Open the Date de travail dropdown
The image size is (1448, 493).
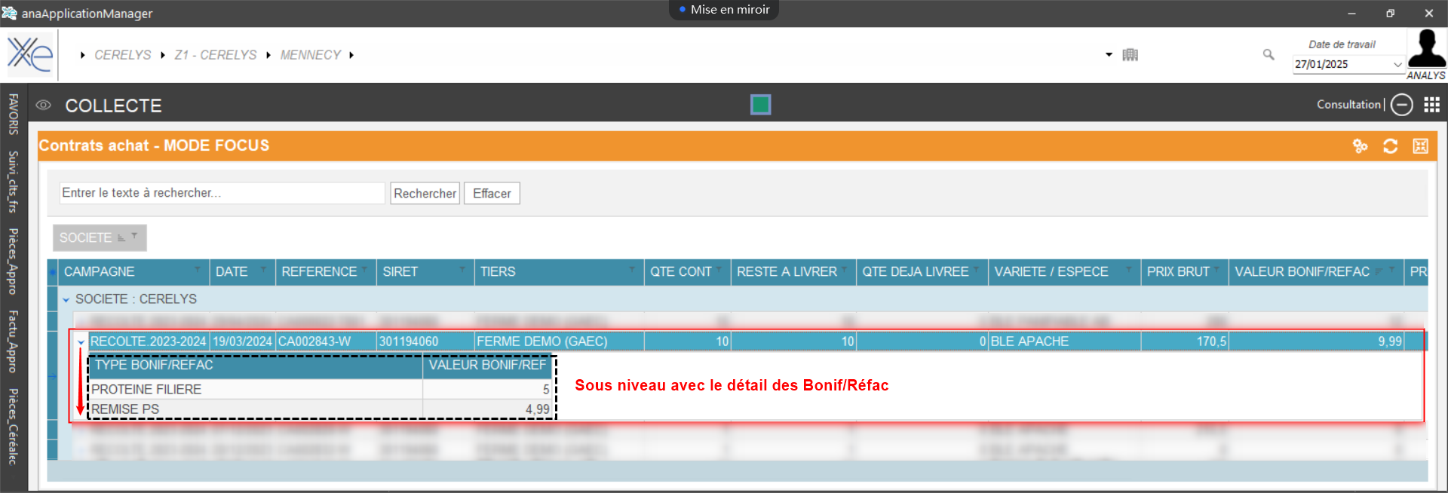click(x=1397, y=65)
